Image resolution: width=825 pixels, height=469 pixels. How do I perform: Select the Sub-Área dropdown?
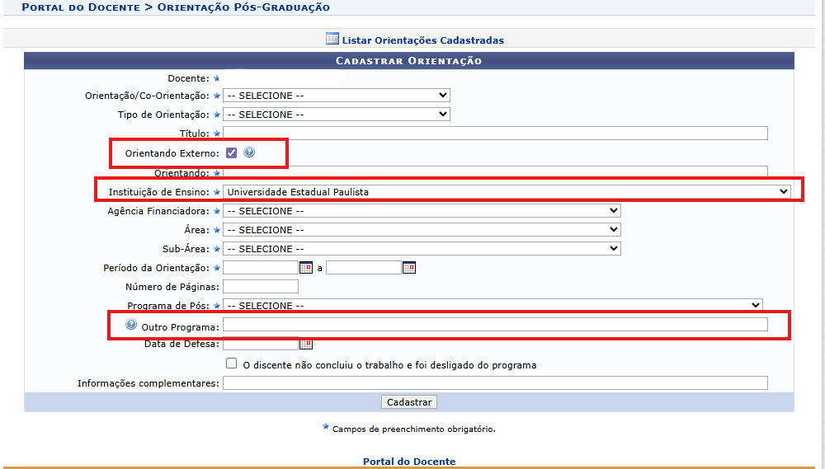pyautogui.click(x=422, y=249)
